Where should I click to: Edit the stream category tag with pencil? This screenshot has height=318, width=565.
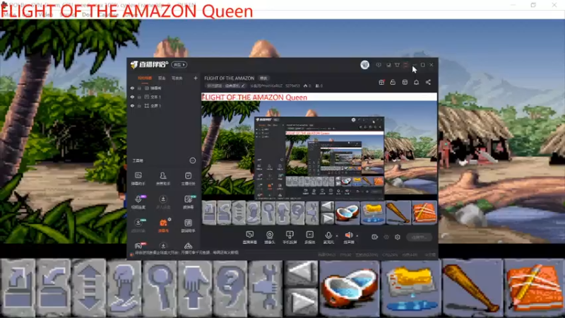point(225,86)
